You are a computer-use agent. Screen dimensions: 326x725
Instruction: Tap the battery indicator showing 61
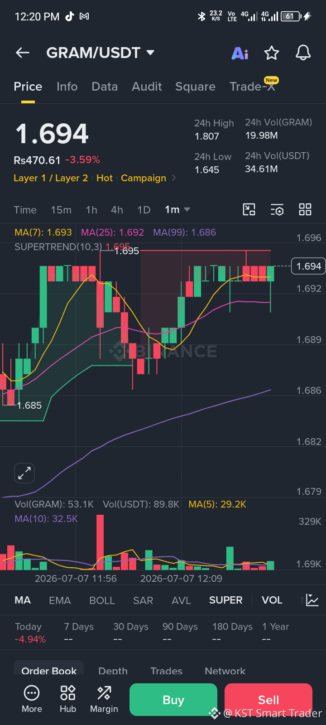click(290, 16)
